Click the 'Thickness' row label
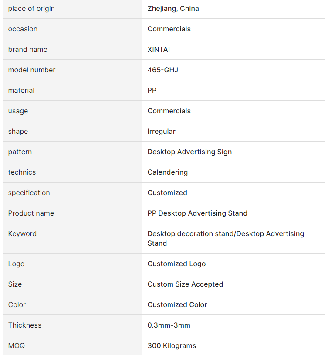Viewport: 328px width, 355px height. pyautogui.click(x=24, y=325)
